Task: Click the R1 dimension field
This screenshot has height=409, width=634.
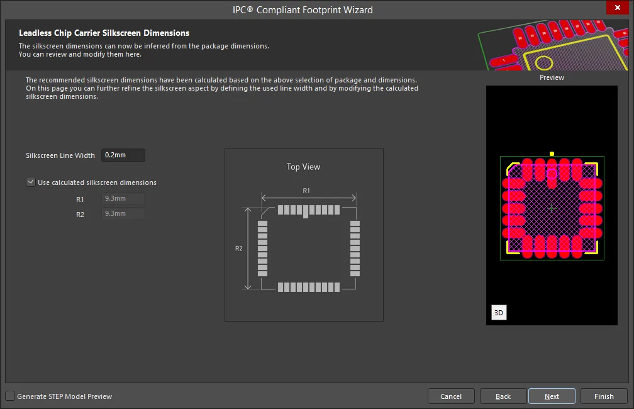Action: tap(123, 198)
